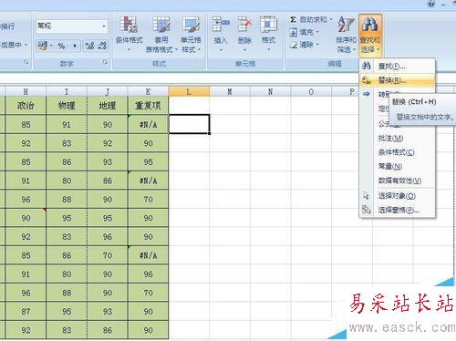456x341 pixels.
Task: Click the first #N/A cell under 重复项
Action: pos(148,124)
